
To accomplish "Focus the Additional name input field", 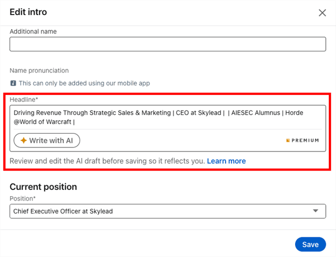I will coord(167,44).
